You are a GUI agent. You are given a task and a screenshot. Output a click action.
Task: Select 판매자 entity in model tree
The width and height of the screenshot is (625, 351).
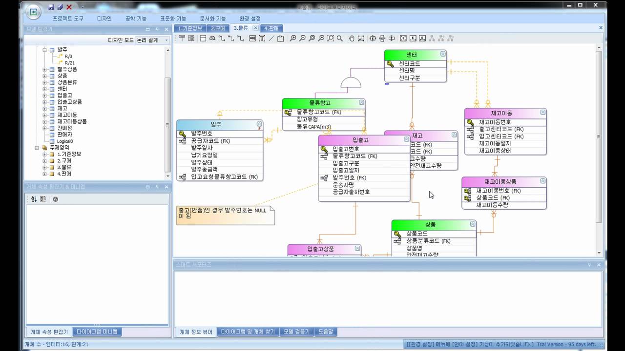point(65,134)
